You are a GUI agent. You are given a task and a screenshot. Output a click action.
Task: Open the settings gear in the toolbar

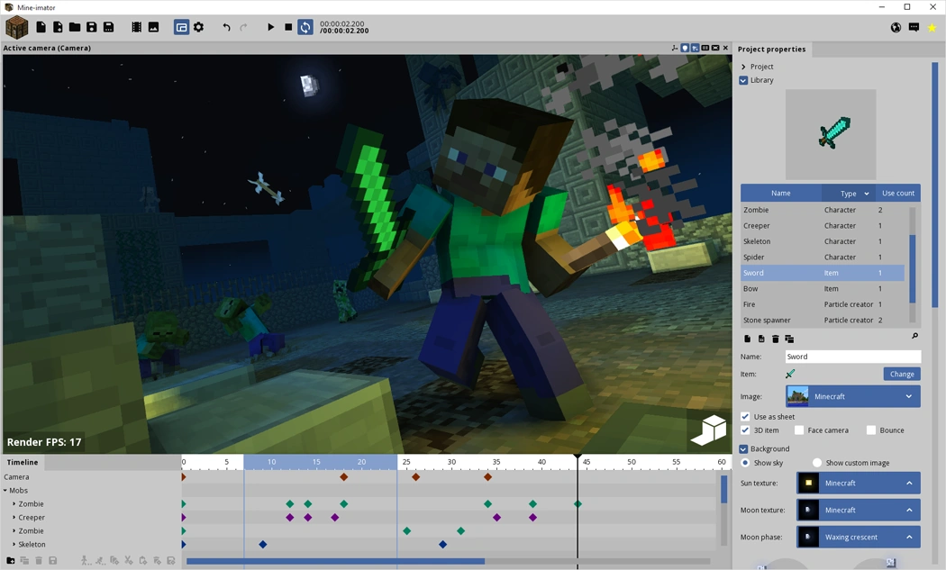coord(198,27)
